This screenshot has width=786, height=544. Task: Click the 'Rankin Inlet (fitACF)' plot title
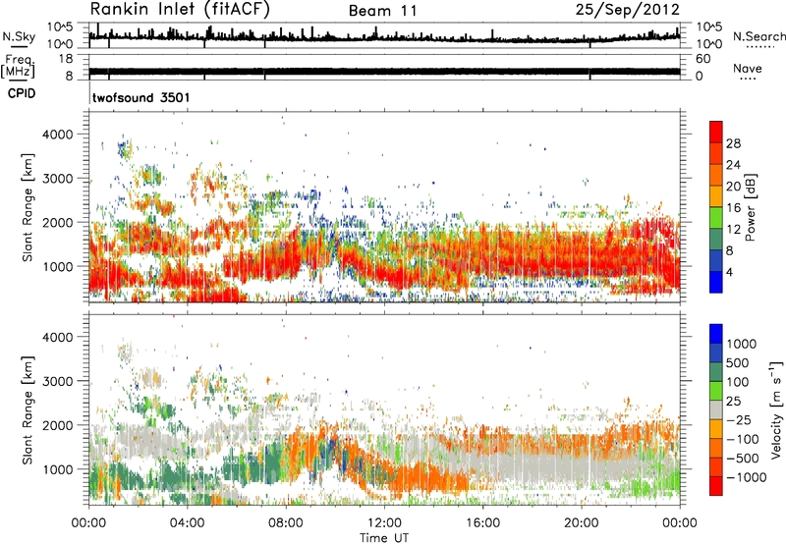(x=180, y=10)
